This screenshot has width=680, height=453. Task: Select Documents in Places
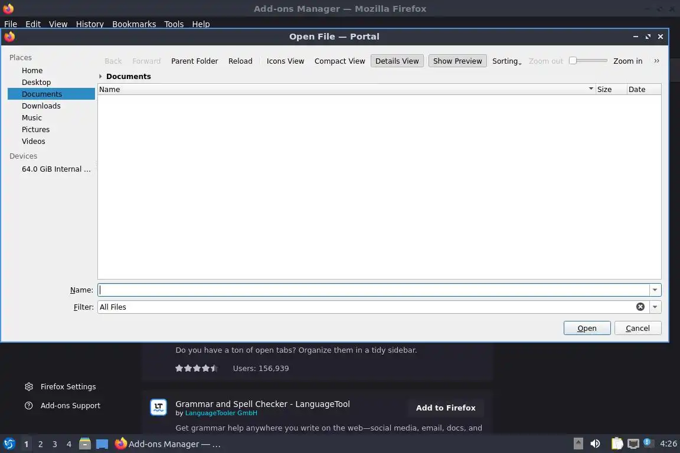(x=51, y=94)
